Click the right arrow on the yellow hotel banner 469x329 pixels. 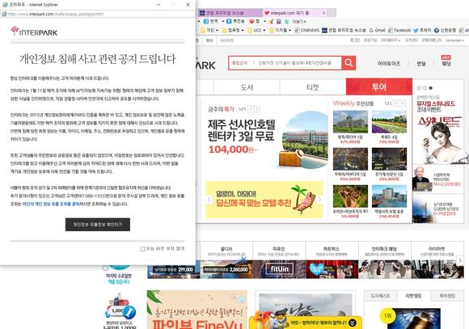coord(319,200)
